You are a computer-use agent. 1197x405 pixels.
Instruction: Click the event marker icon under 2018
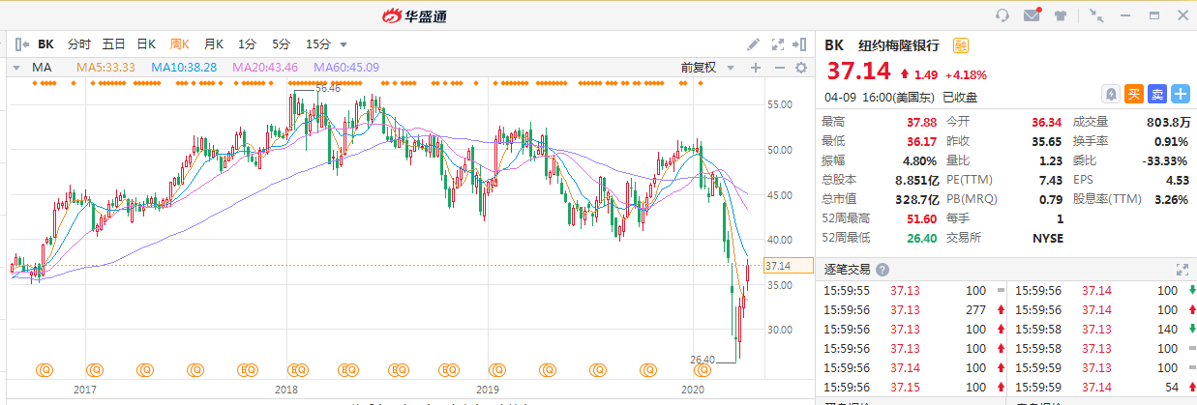(296, 369)
